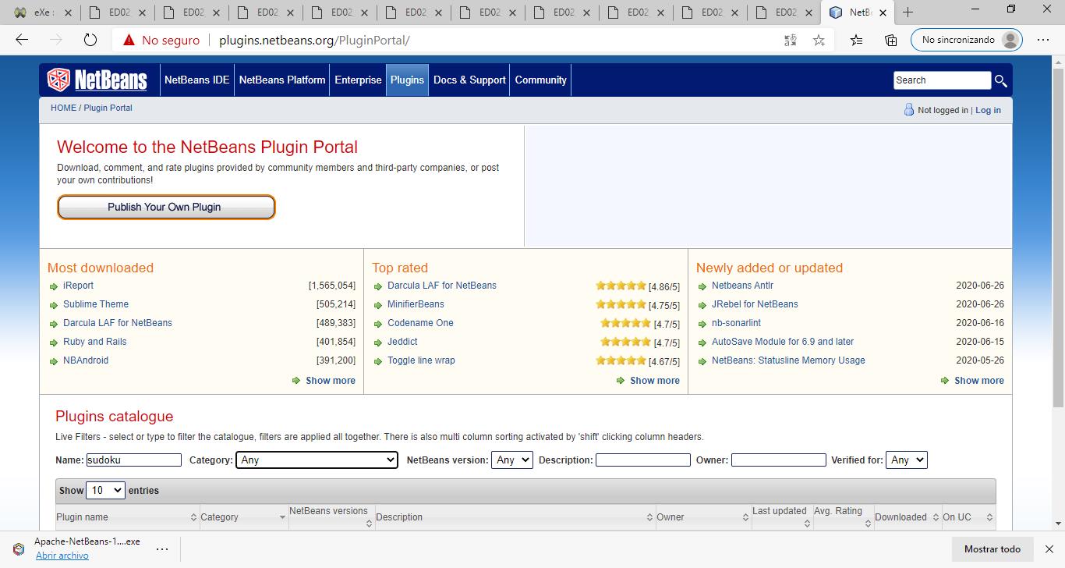
Task: Open a new browser tab
Action: [908, 12]
